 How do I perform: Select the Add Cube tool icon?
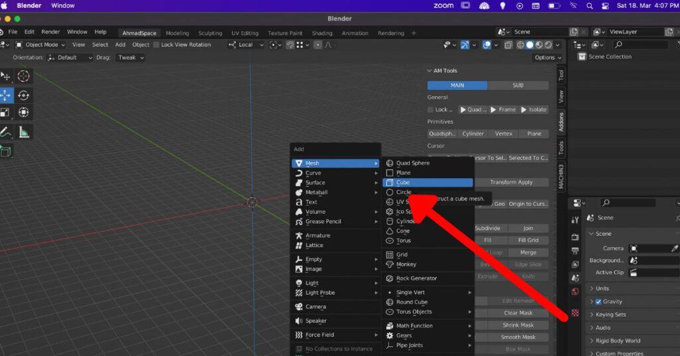(x=5, y=151)
